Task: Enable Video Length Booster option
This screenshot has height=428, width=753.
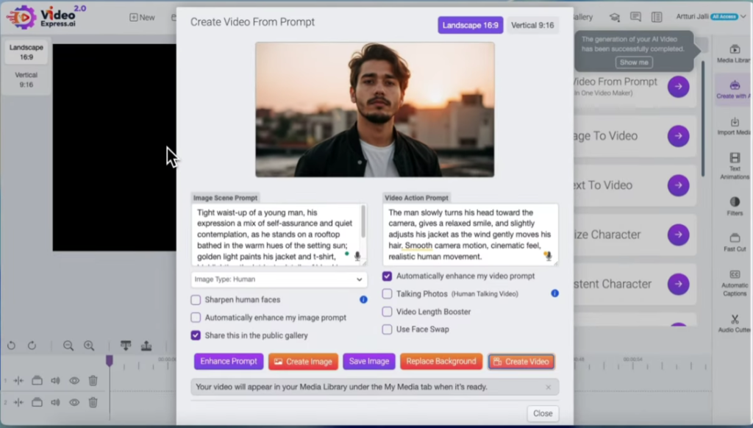Action: 387,312
